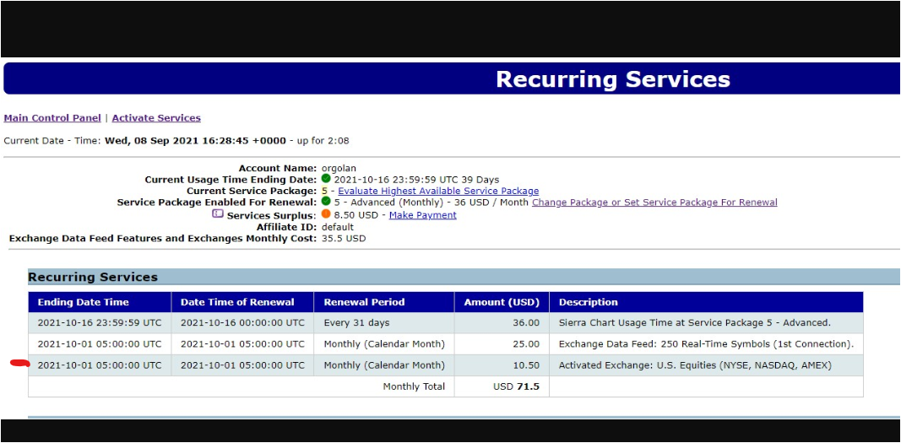Select the Date Time of Renewal column header
The image size is (901, 443).
click(242, 302)
